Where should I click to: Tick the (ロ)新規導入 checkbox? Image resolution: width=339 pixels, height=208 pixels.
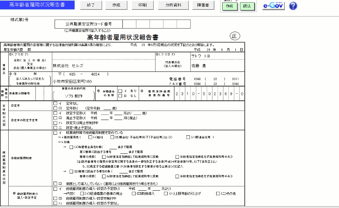point(134,194)
